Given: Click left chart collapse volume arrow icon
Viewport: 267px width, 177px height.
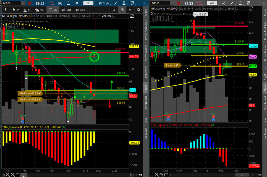Looking at the screenshot, I should click(x=24, y=175).
